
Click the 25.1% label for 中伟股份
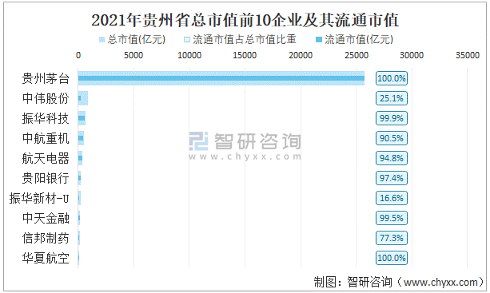pos(392,98)
